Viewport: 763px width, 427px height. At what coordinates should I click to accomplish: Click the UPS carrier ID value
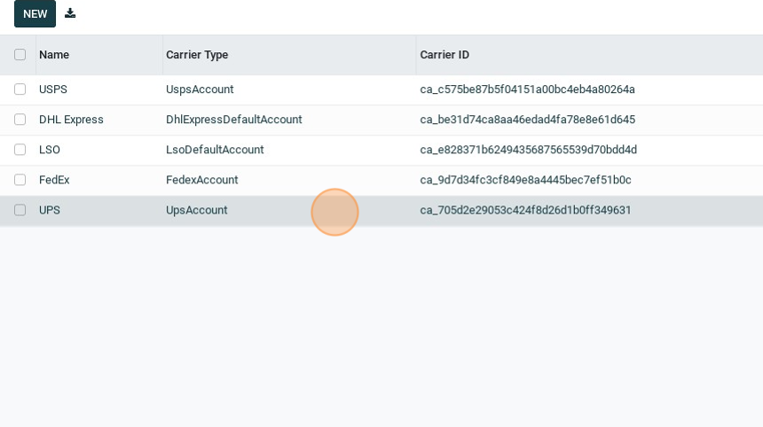(x=525, y=210)
